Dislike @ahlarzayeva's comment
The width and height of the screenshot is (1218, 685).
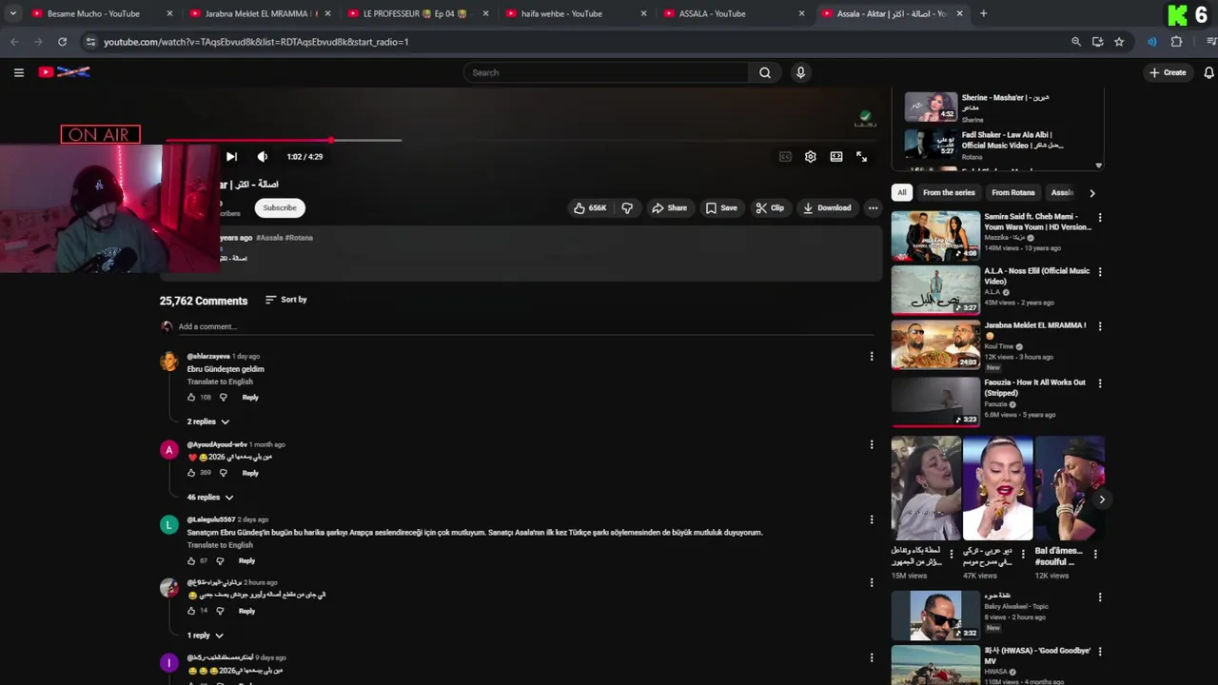pos(224,397)
